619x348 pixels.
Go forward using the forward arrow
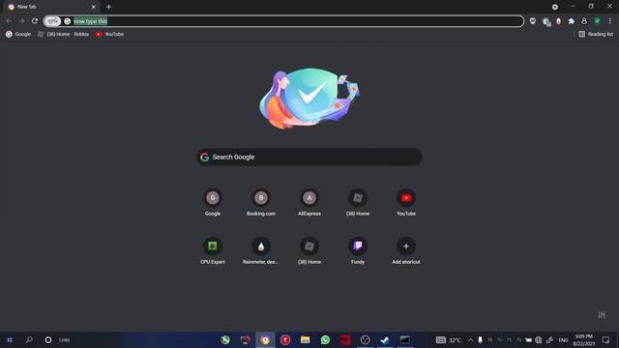pyautogui.click(x=21, y=21)
